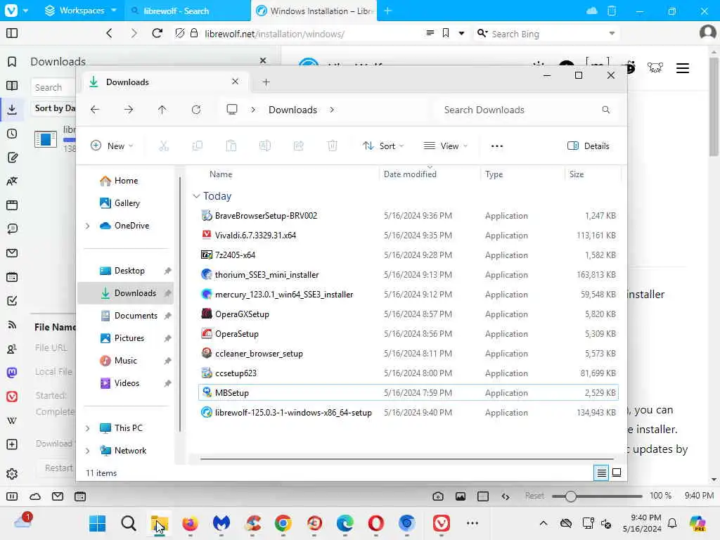Open the Wikipedia web panel

tap(12, 420)
